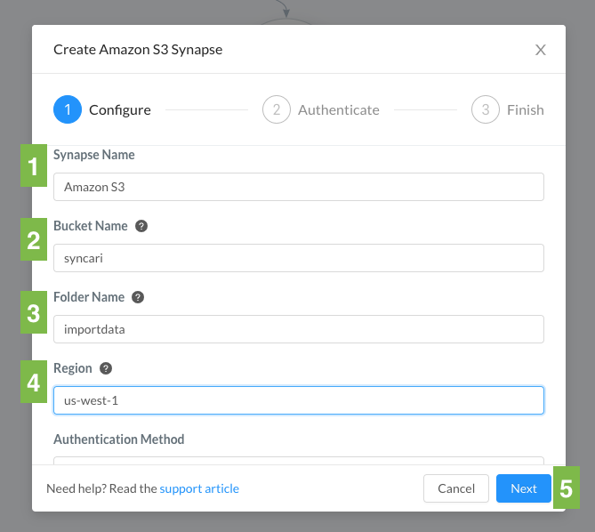Select the step 1 Configure circle
This screenshot has height=532, width=595.
[x=68, y=109]
